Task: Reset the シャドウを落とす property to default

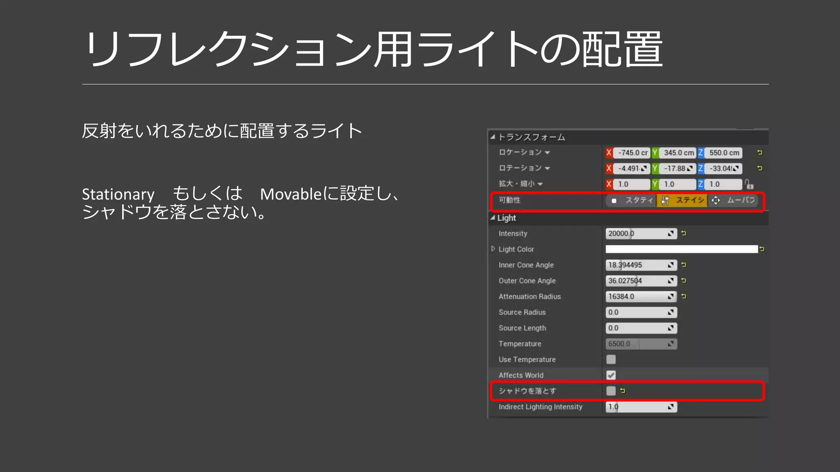Action: 623,391
